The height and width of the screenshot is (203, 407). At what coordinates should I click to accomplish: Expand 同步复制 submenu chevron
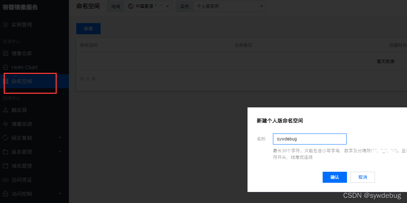[x=60, y=138]
